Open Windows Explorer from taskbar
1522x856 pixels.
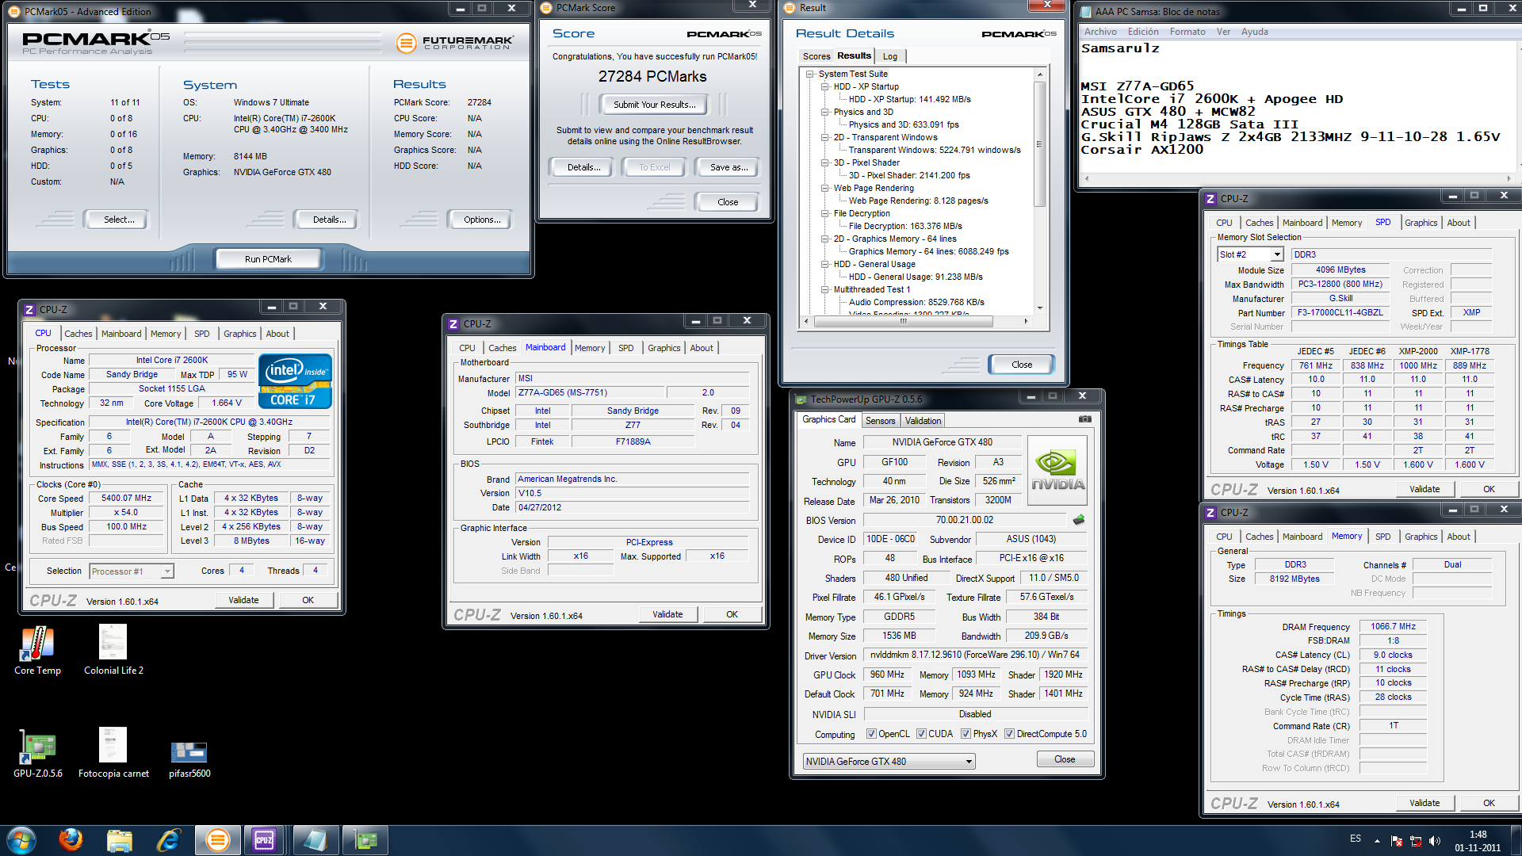pyautogui.click(x=119, y=840)
